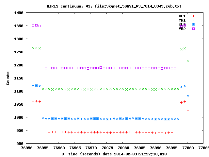The image size is (209, 157).
Task: Click the 900 y-axis tick label
Action: (20, 144)
